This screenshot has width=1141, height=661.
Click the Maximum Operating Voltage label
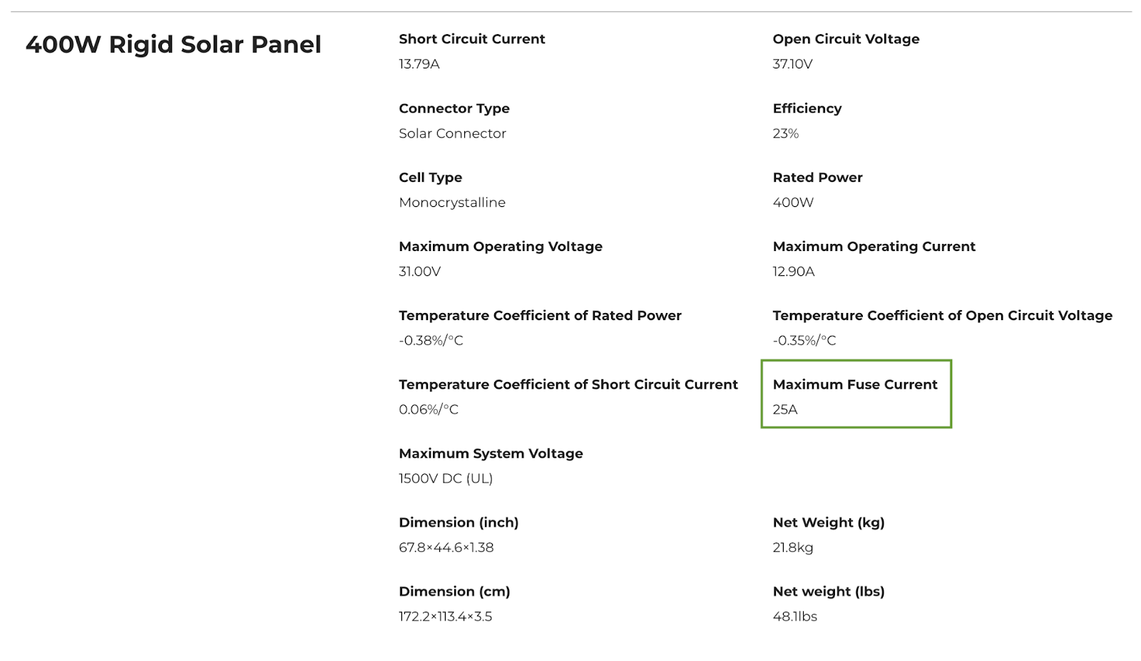(501, 247)
